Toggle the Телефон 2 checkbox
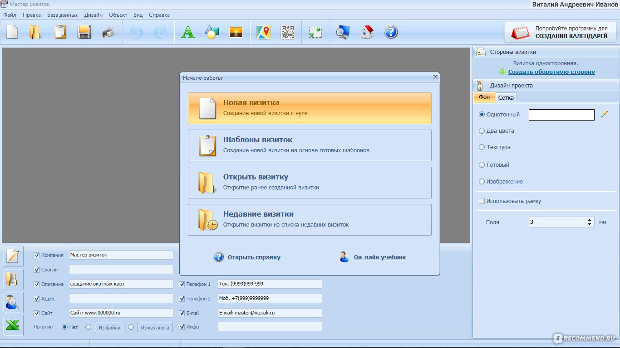 click(x=182, y=299)
